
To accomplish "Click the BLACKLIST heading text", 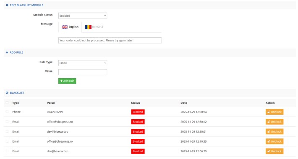I will (17, 92).
